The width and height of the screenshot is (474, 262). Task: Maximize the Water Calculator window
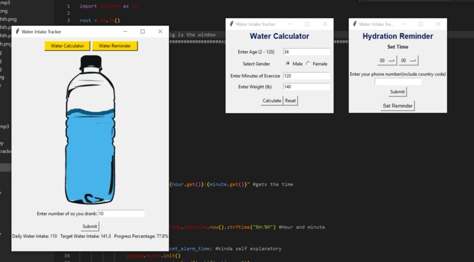pyautogui.click(x=307, y=24)
